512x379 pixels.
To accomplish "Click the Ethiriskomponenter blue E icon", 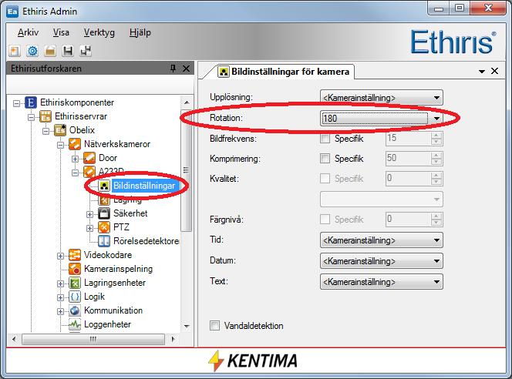I will (x=31, y=102).
